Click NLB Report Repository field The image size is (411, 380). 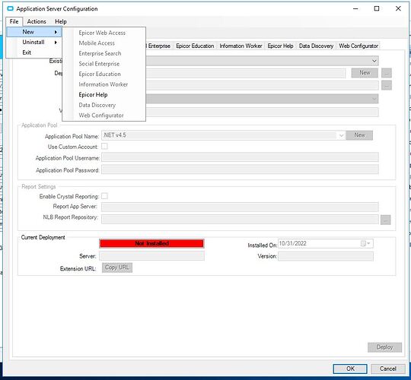pyautogui.click(x=240, y=219)
